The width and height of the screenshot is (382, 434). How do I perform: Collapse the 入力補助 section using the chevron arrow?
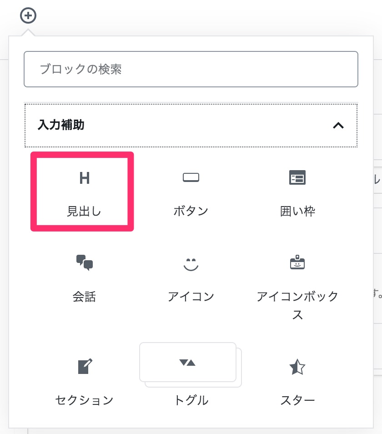click(x=338, y=126)
